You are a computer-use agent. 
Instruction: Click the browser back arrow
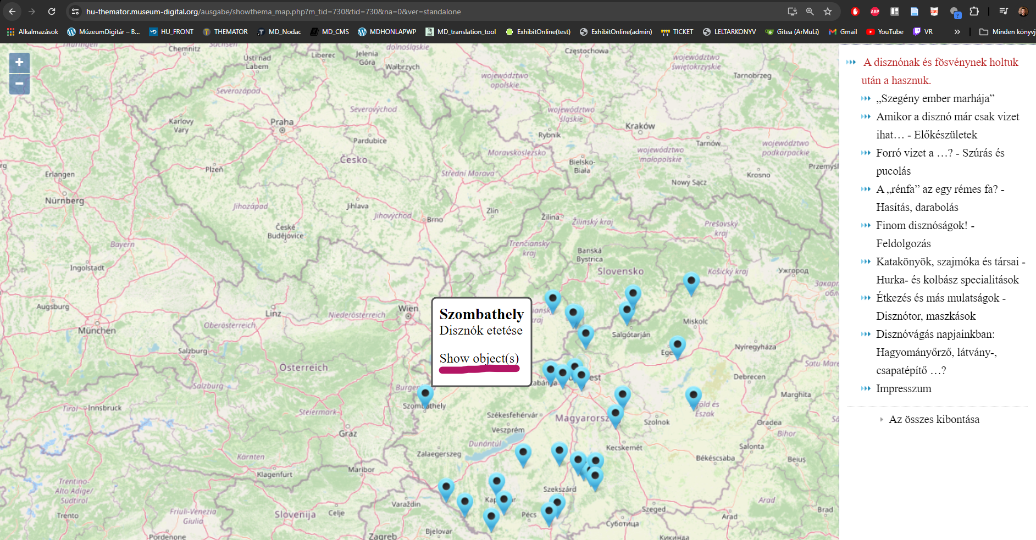12,12
